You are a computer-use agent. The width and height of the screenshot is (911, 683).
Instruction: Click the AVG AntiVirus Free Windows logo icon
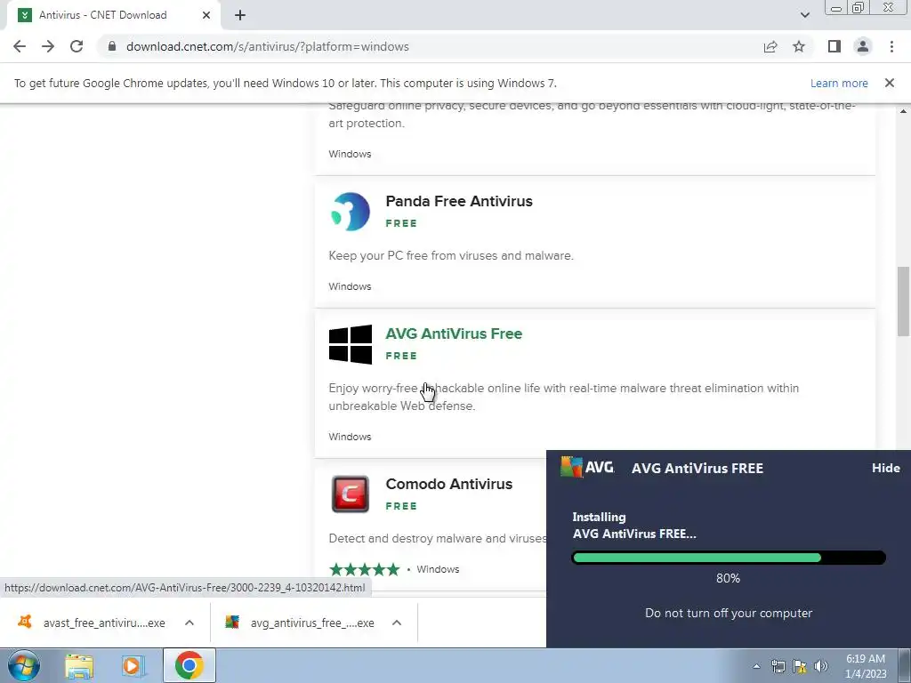[351, 344]
